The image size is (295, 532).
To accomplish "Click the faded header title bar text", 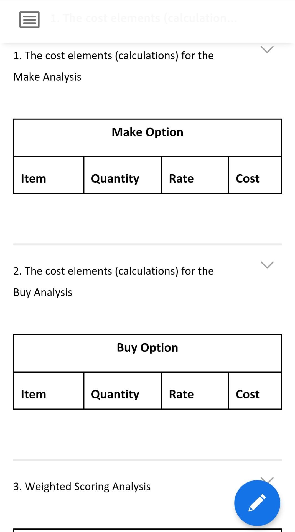I will point(143,18).
